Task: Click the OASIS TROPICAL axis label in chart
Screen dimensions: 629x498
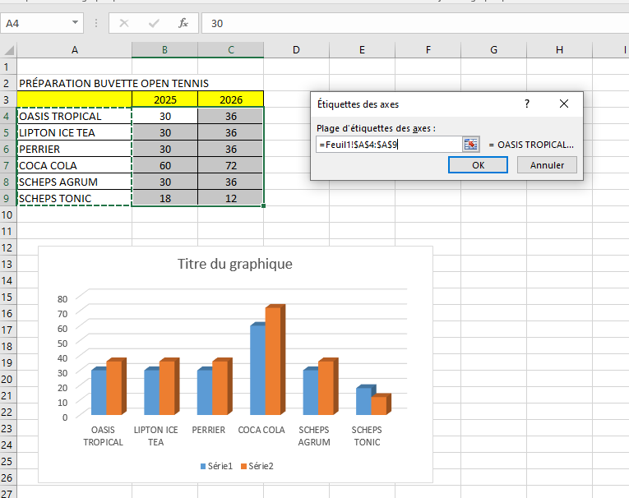Action: click(103, 436)
